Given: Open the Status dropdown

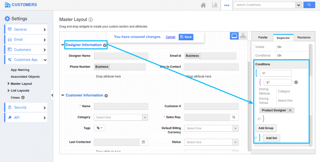Looking at the screenshot, I should (235, 142).
